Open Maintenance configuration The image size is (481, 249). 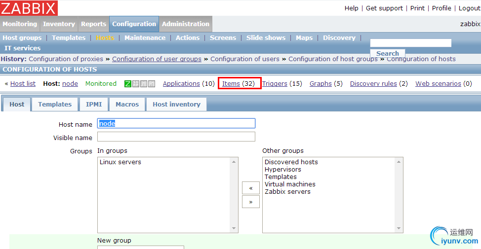tap(145, 37)
